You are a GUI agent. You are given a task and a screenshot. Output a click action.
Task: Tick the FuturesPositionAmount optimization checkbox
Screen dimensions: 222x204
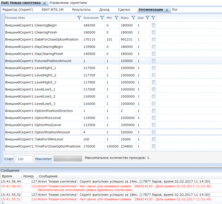(154, 61)
